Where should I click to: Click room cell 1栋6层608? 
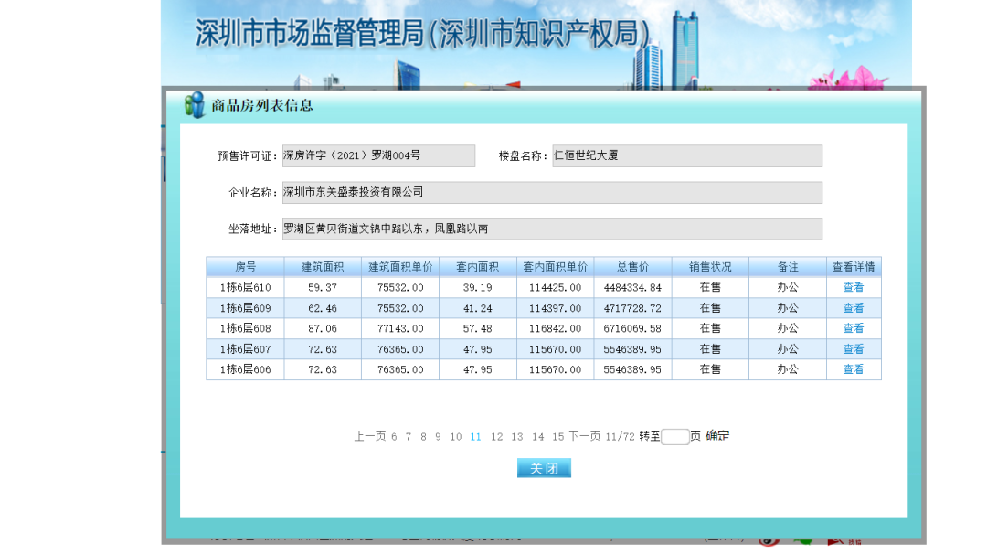[x=246, y=328]
